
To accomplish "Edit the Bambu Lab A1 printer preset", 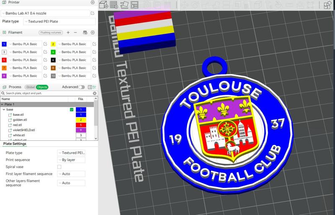I will (x=93, y=13).
